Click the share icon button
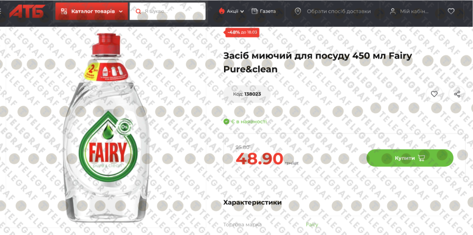This screenshot has width=473, height=235. (457, 94)
